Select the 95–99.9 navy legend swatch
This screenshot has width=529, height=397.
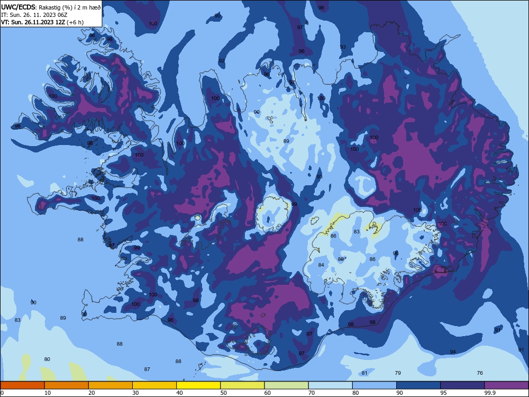[462, 385]
